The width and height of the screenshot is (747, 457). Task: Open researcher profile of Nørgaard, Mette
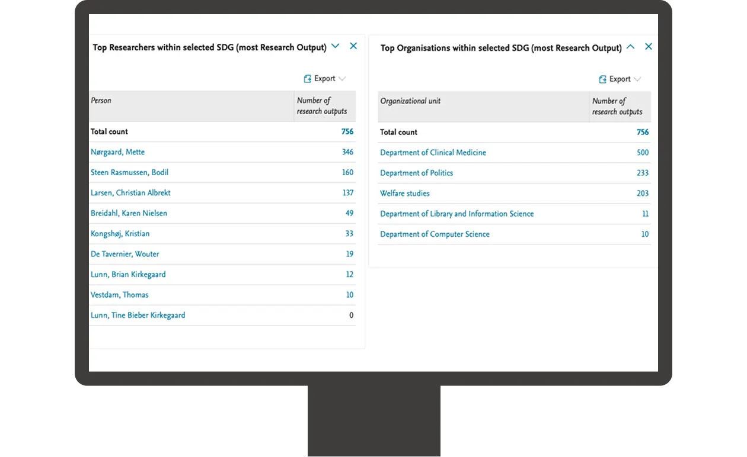[117, 152]
